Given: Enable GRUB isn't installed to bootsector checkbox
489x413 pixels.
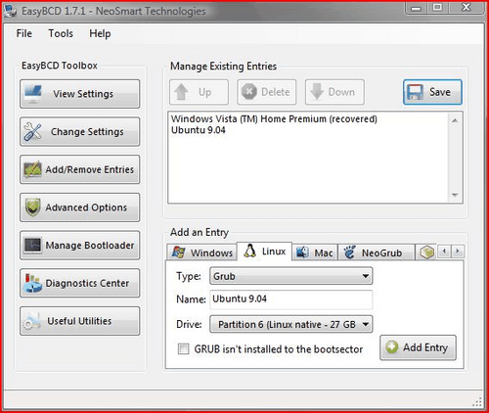Looking at the screenshot, I should pyautogui.click(x=183, y=349).
